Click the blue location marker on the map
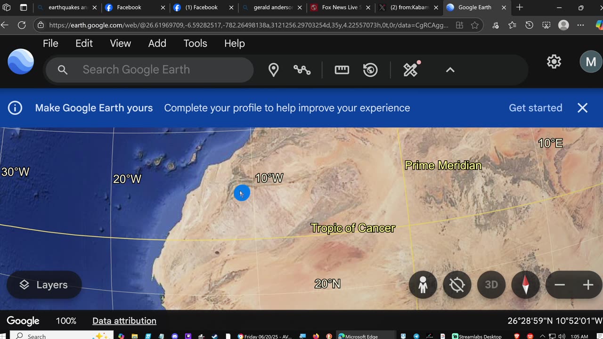Image resolution: width=603 pixels, height=339 pixels. 242,193
